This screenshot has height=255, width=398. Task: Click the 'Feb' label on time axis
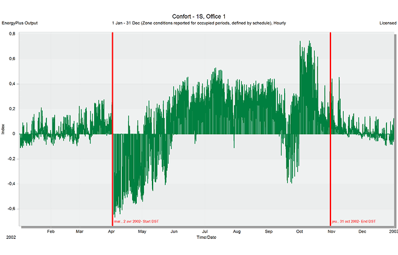(x=51, y=231)
